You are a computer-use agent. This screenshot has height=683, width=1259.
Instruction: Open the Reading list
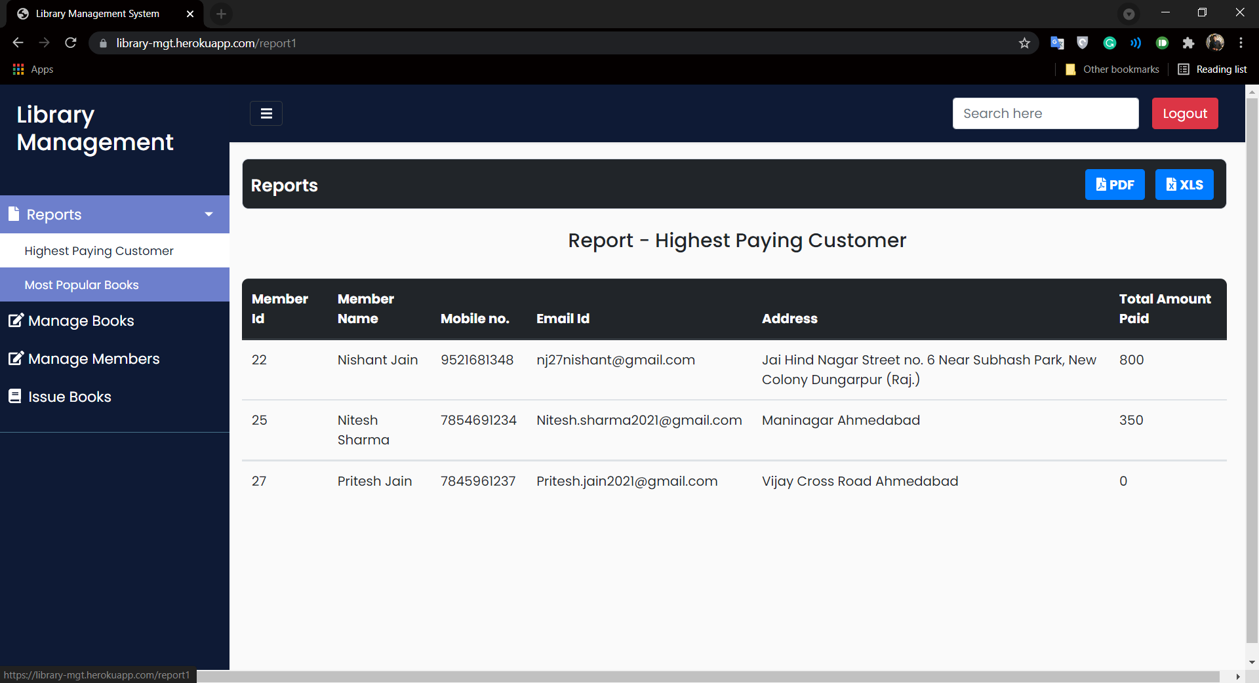1212,69
